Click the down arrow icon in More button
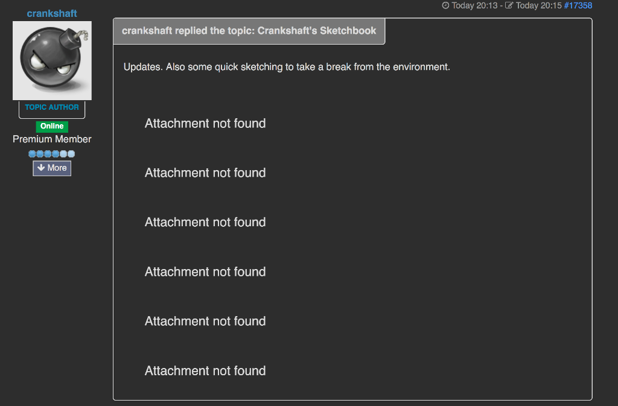The width and height of the screenshot is (618, 406). click(41, 168)
